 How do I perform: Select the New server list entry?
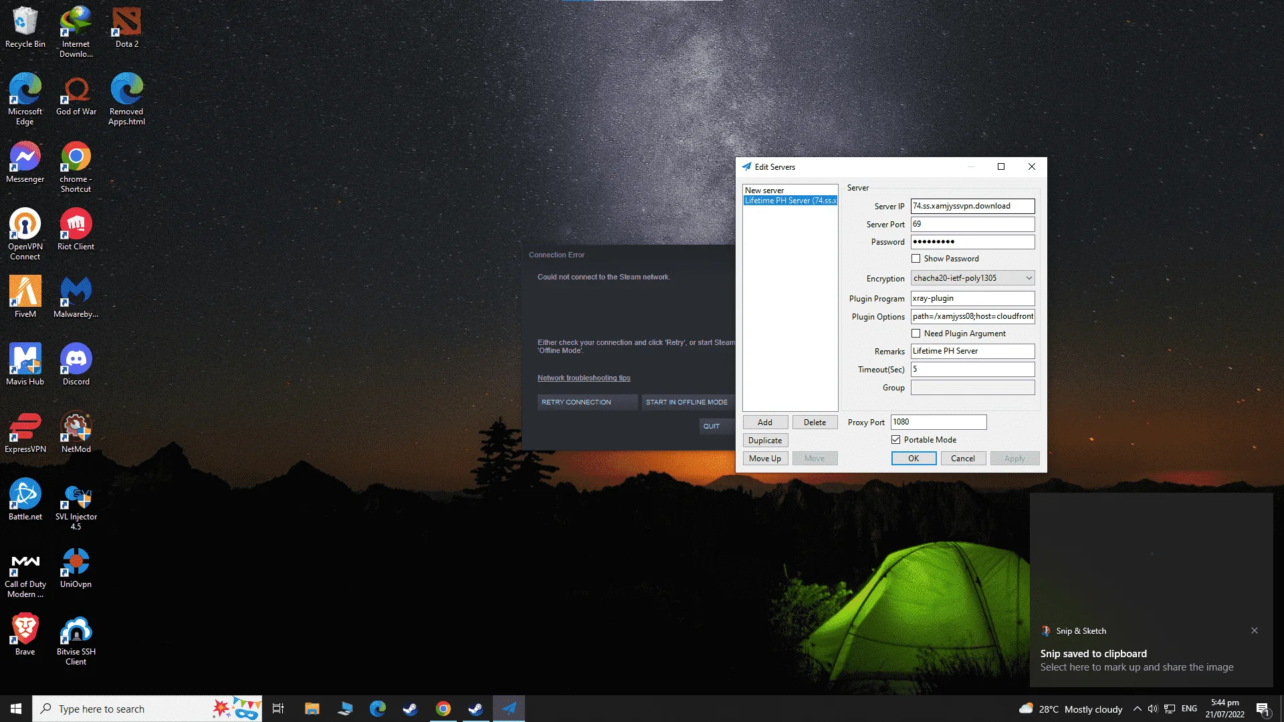point(790,191)
